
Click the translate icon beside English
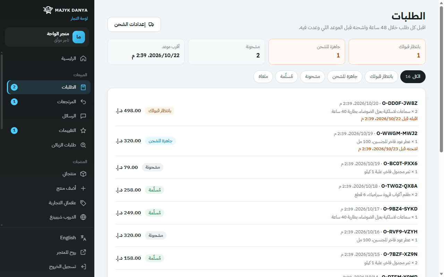pos(83,238)
